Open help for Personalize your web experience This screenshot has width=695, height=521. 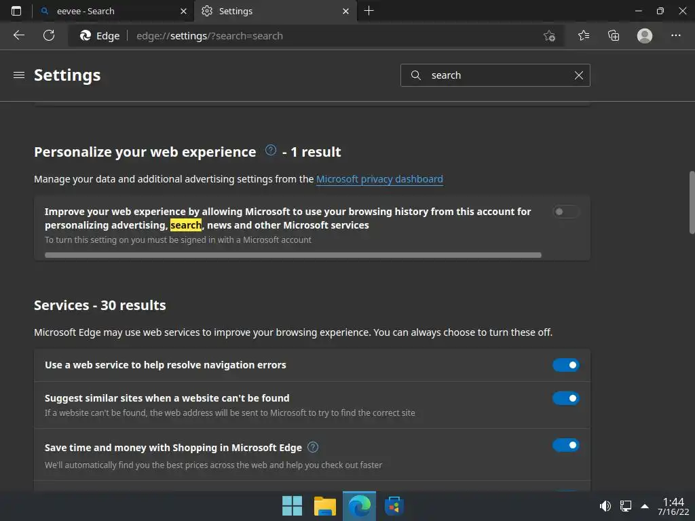[x=270, y=150]
